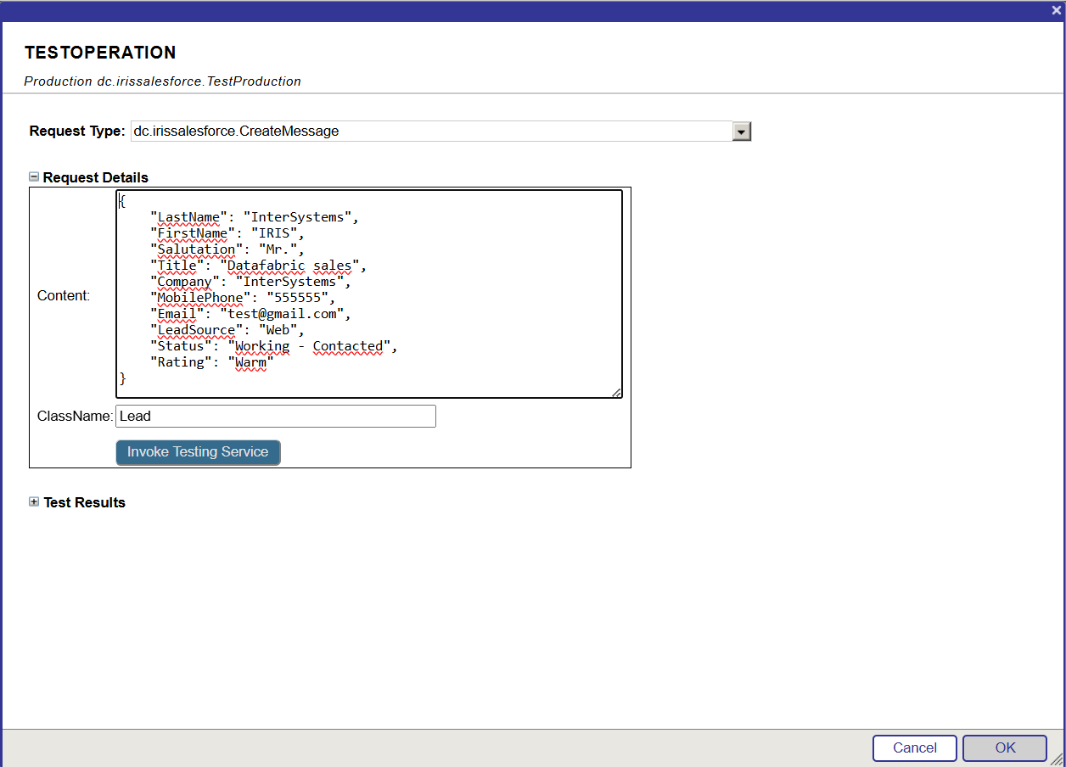The height and width of the screenshot is (767, 1066).
Task: Collapse the Request Details section
Action: tap(34, 177)
